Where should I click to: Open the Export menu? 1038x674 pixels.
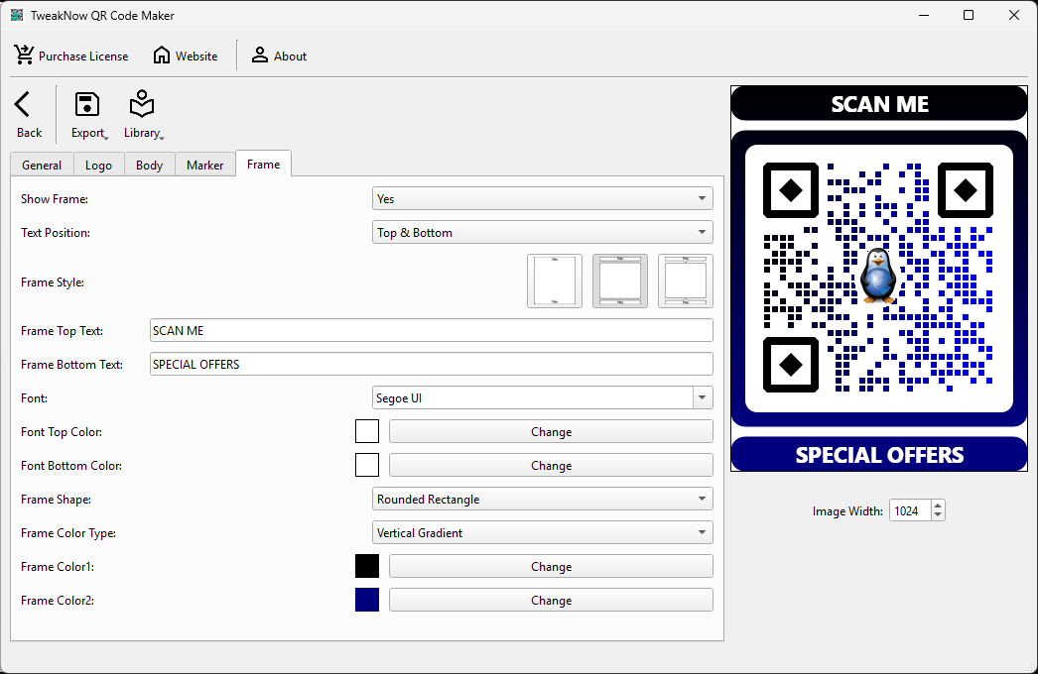(x=88, y=114)
